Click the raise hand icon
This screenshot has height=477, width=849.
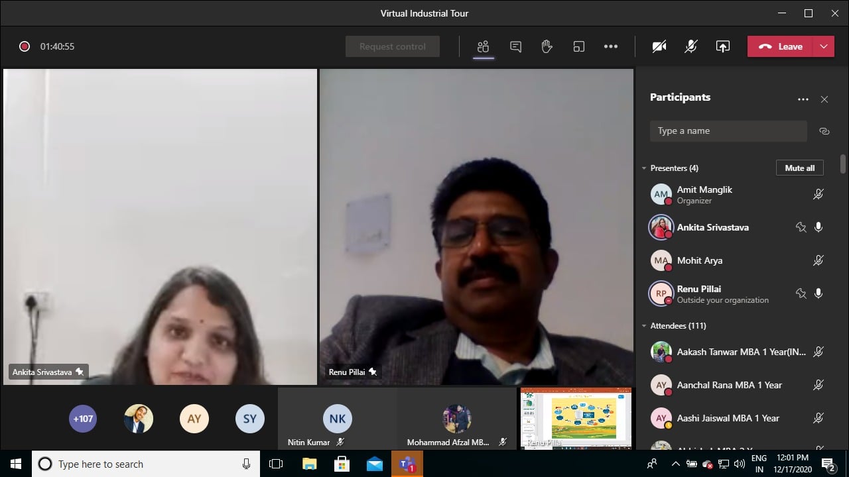point(547,46)
